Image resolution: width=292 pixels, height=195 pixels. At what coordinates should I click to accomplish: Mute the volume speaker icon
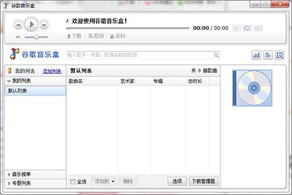[x=18, y=37]
